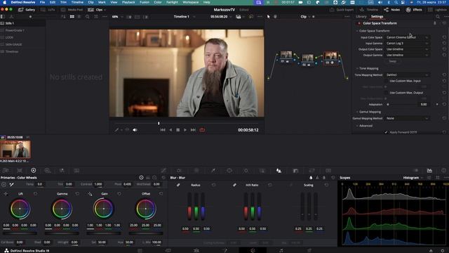Enable Use Custom Max. Input checkbox
449x253 pixels.
click(x=387, y=81)
